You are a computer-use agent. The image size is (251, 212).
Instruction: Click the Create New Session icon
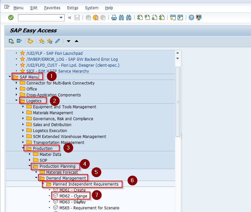click(173, 18)
